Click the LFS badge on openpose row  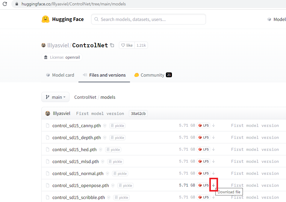tap(204, 185)
